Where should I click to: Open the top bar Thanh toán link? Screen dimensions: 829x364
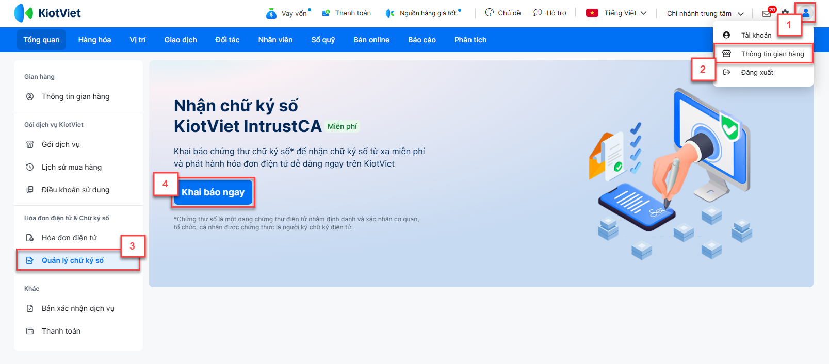pos(353,13)
